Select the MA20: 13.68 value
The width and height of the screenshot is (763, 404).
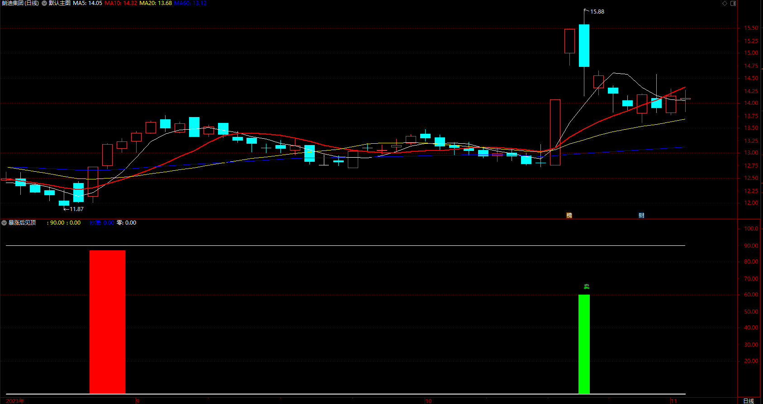click(x=156, y=3)
